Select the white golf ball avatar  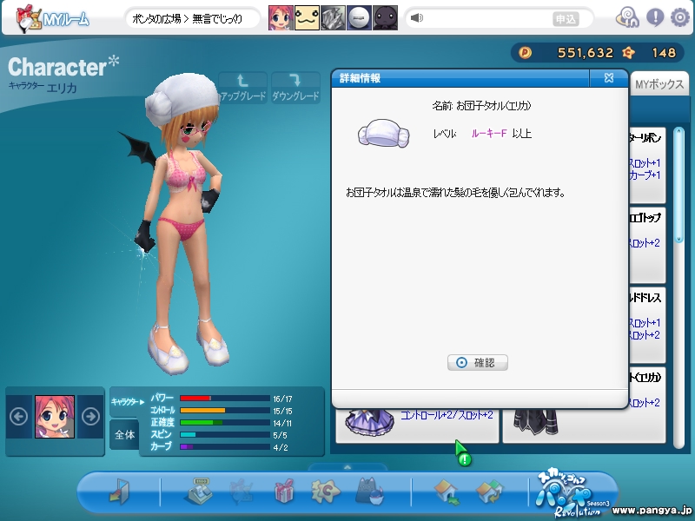pyautogui.click(x=359, y=17)
